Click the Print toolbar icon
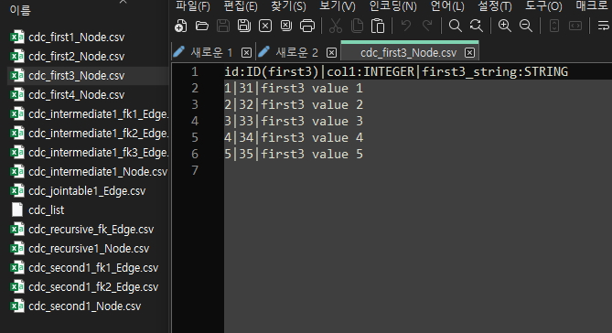 307,26
